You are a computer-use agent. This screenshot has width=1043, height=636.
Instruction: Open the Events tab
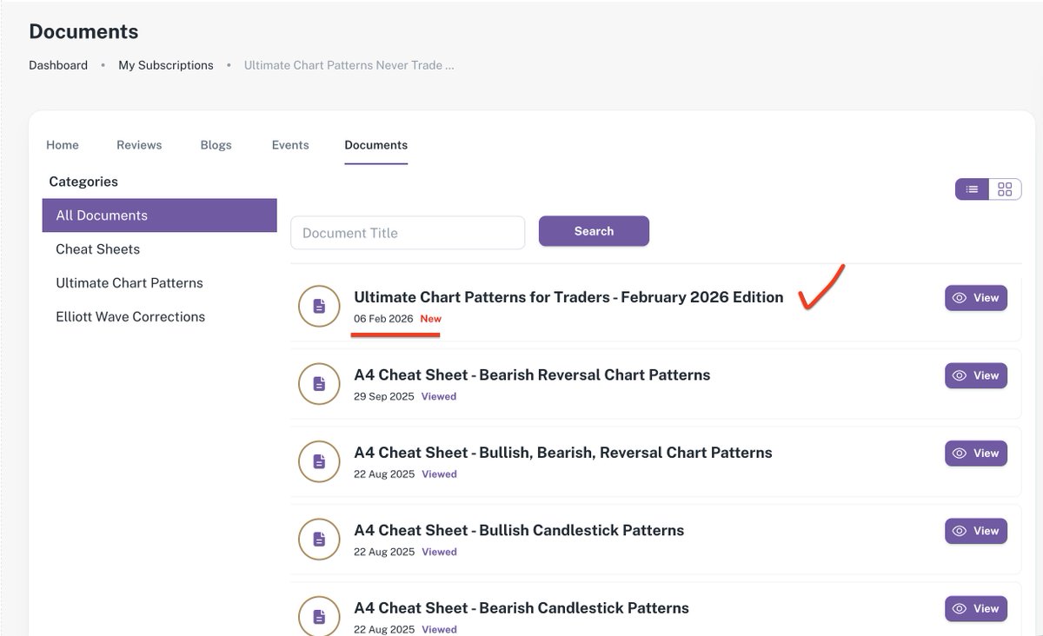pos(290,145)
